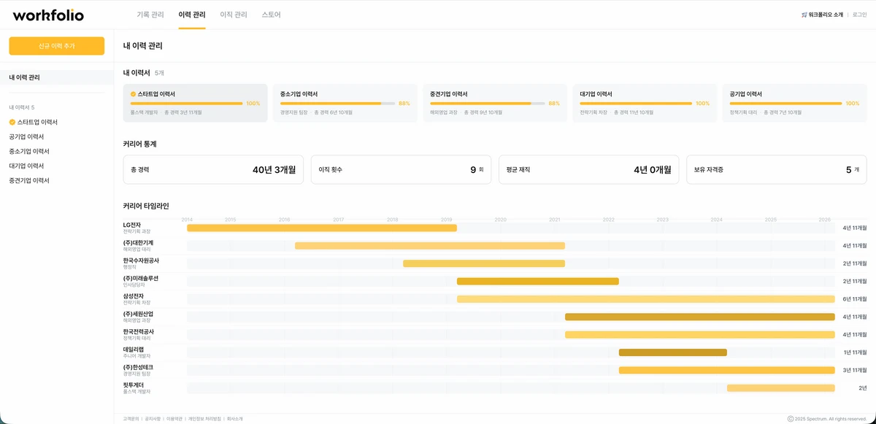Image resolution: width=876 pixels, height=424 pixels.
Task: Click the 중견기업 이력서 88% progress bar
Action: pos(487,104)
